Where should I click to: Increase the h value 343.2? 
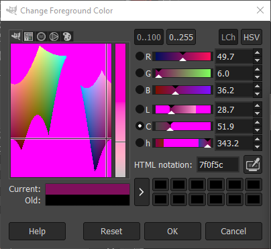(258, 140)
